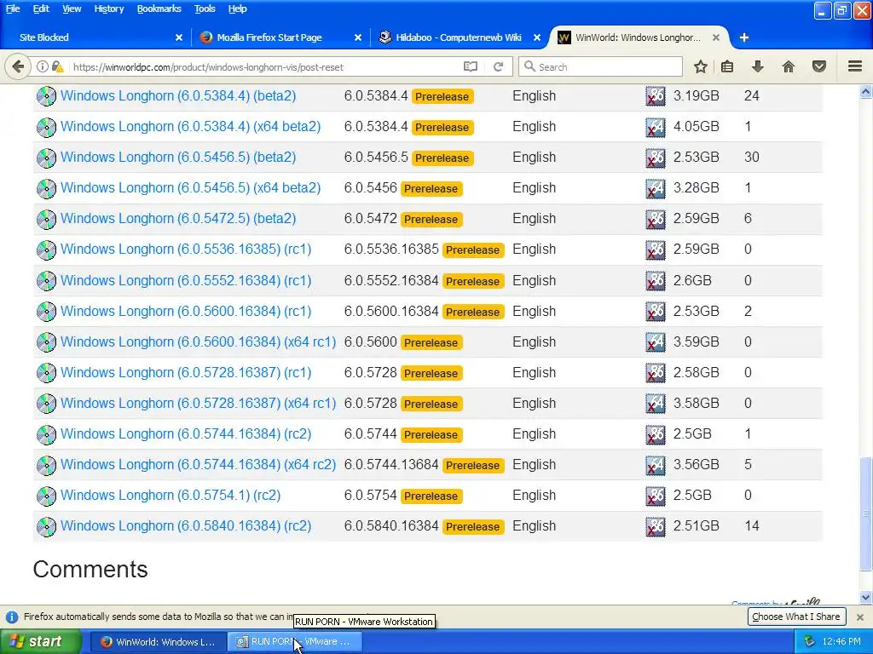
Task: Open the Edit menu
Action: pos(41,9)
